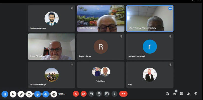Screen dimensions: 203x100
Task: Open more options three-dot menu
Action: 114,94
